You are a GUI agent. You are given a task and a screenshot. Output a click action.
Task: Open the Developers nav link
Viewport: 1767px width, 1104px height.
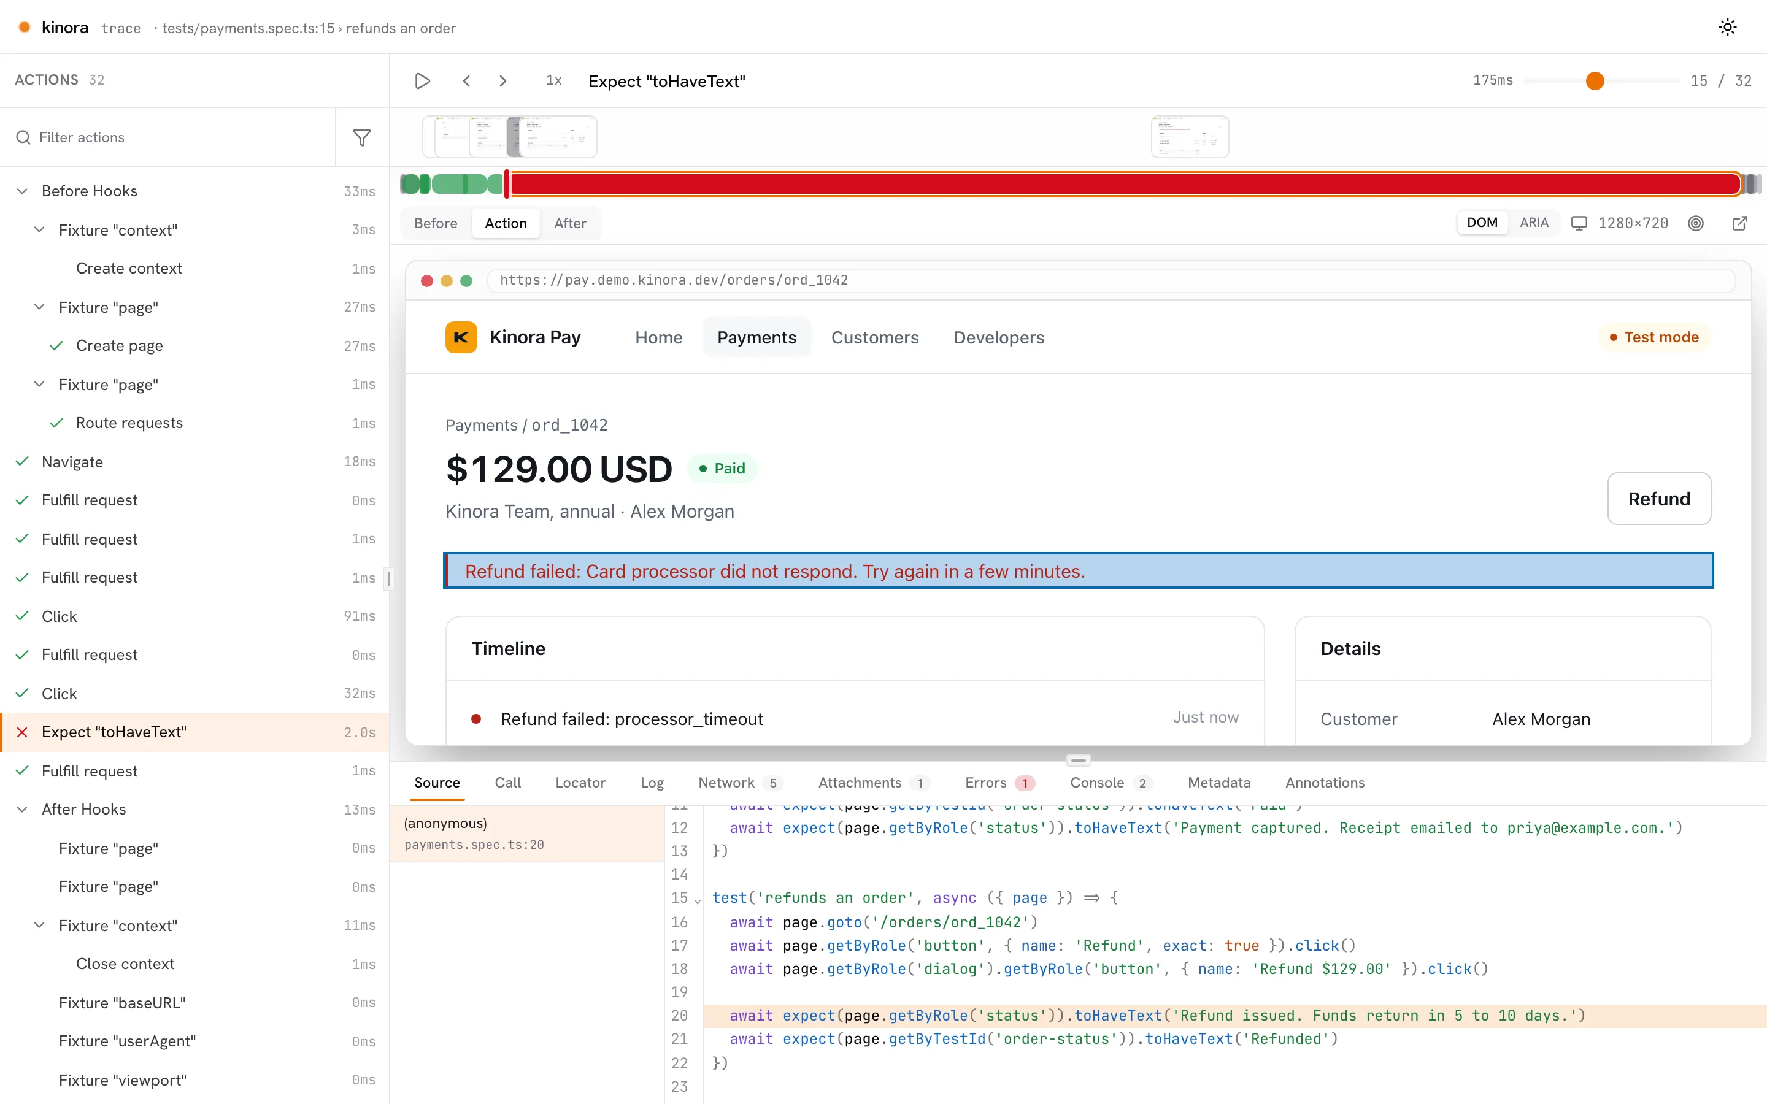tap(999, 337)
